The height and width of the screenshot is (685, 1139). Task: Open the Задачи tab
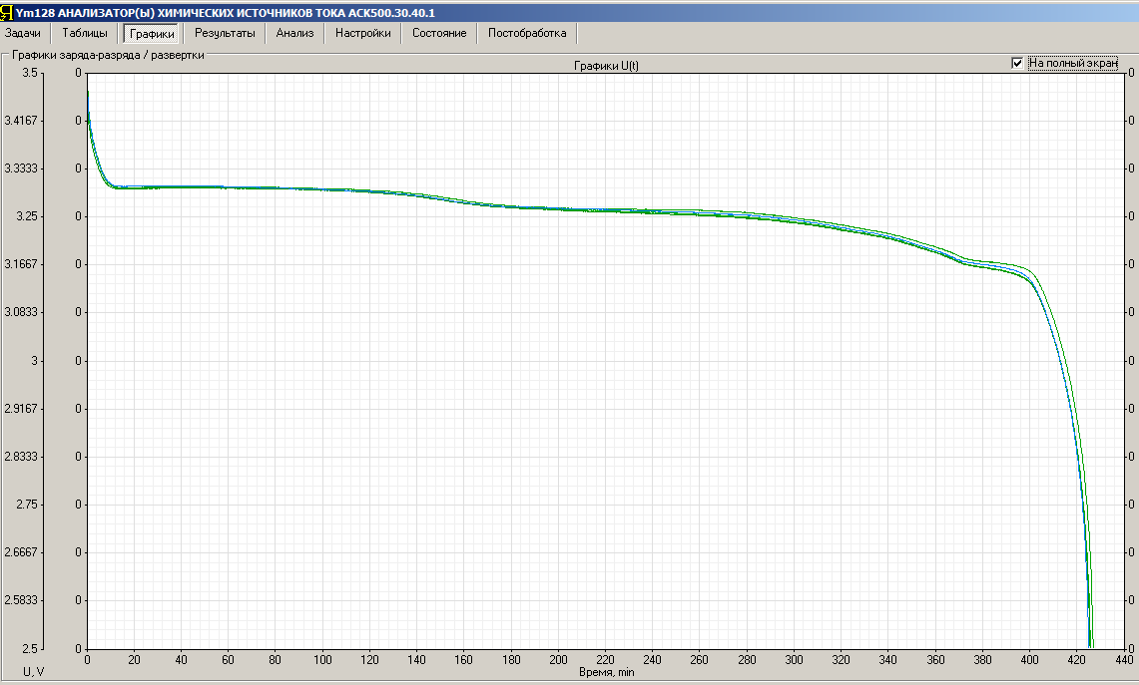click(23, 33)
